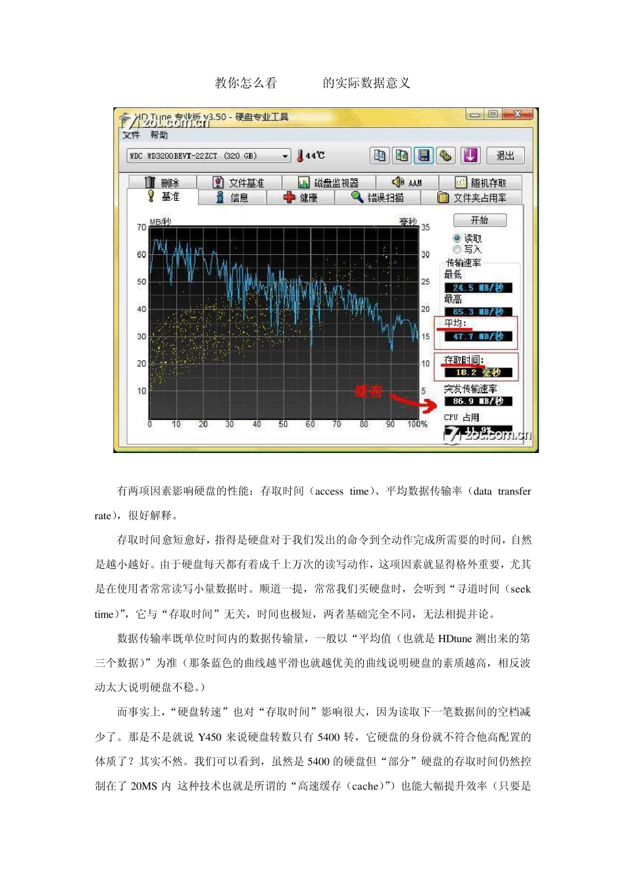Screen dimensions: 625x885
Task: Click the dots icon on 随机存取 tab
Action: click(x=461, y=182)
